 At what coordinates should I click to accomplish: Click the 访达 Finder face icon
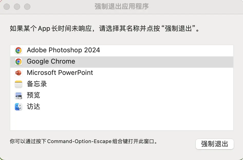18,107
